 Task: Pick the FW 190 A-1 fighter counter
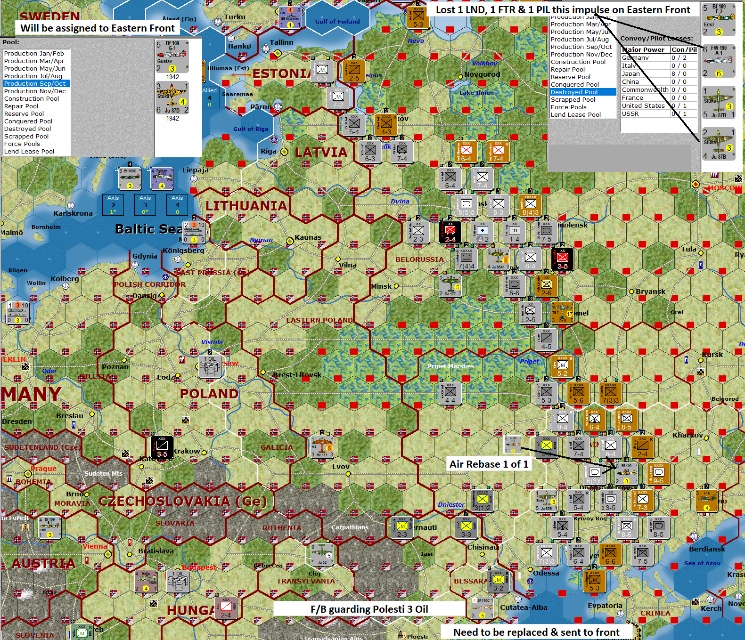coord(719,61)
